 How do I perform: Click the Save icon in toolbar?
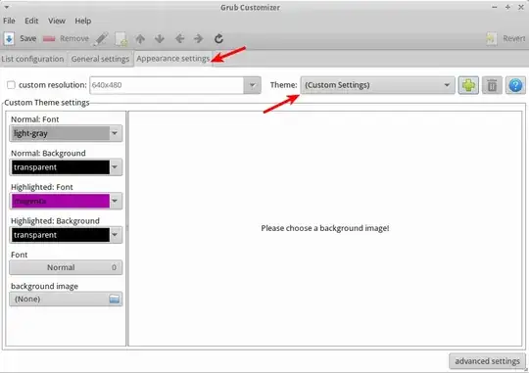(x=9, y=39)
